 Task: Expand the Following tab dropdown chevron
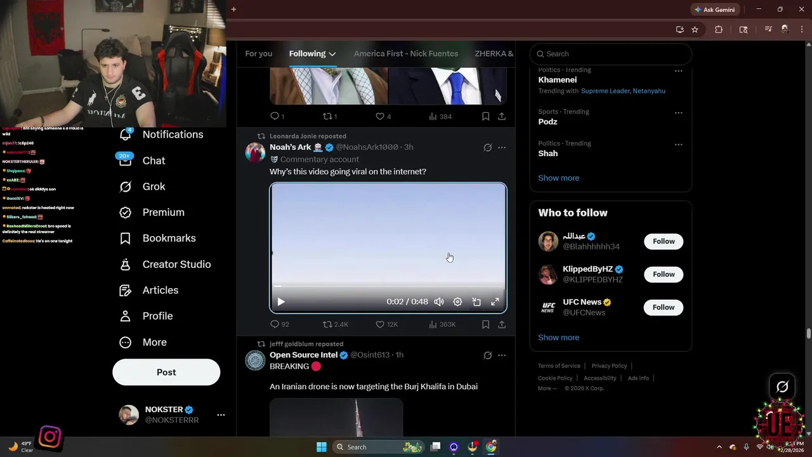332,54
